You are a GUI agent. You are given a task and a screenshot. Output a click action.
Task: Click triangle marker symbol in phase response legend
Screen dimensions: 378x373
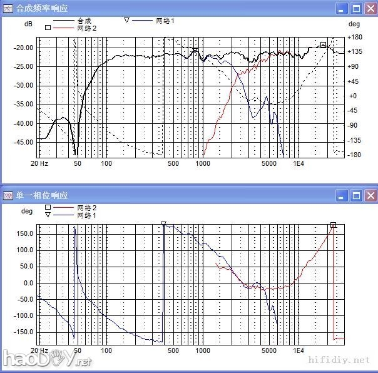tap(48, 215)
